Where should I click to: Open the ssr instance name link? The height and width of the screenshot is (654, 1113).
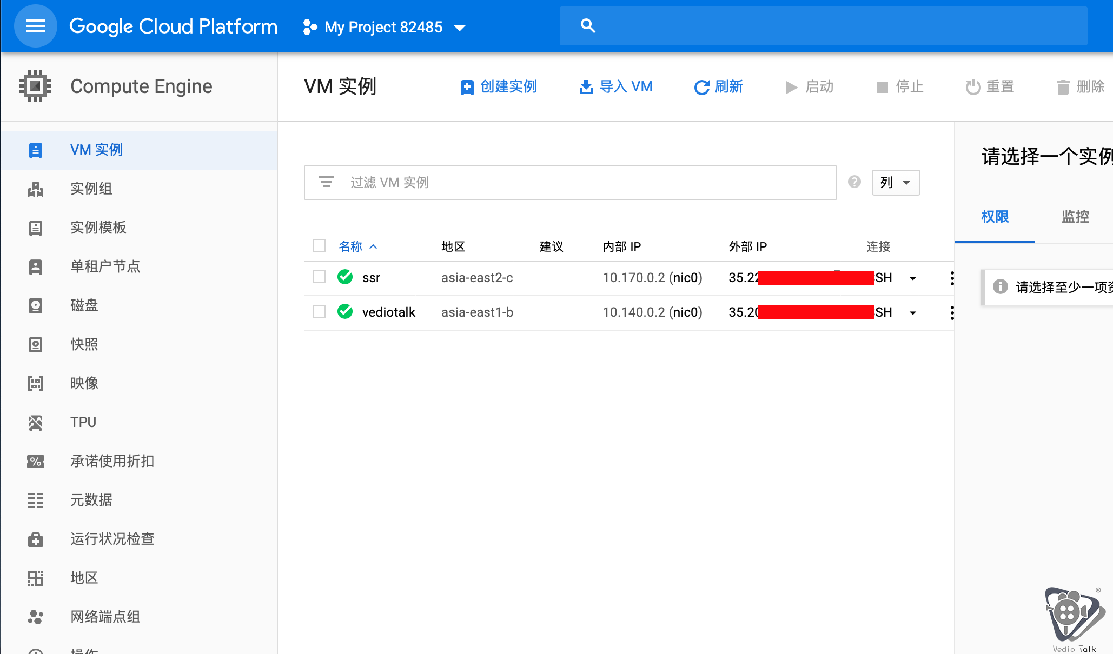[371, 278]
